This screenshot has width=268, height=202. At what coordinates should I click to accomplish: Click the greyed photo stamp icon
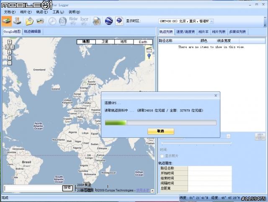pos(63,21)
